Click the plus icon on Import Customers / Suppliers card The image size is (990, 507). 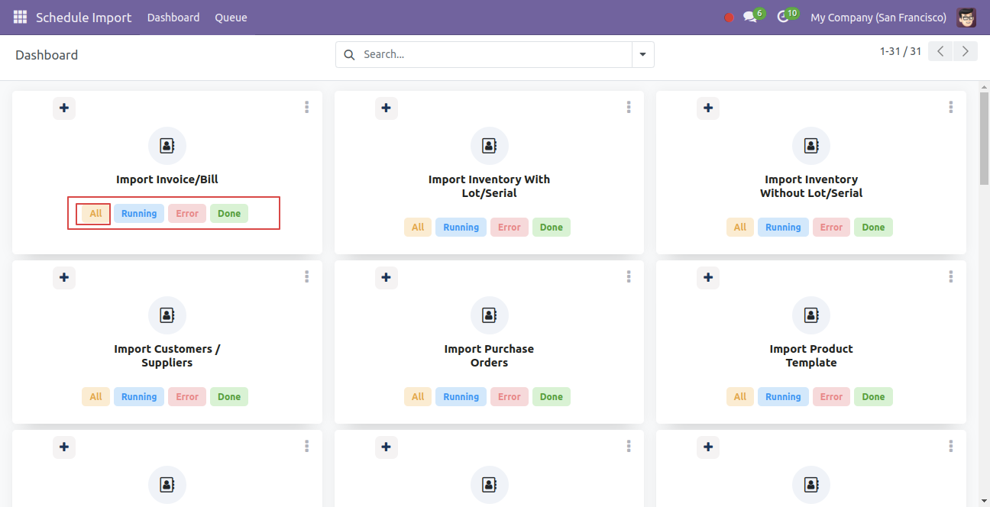coord(64,278)
